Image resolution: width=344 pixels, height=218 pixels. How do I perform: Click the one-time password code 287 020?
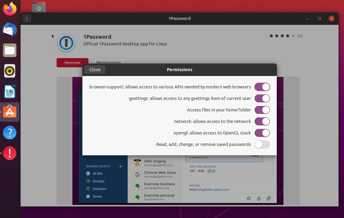197,171
